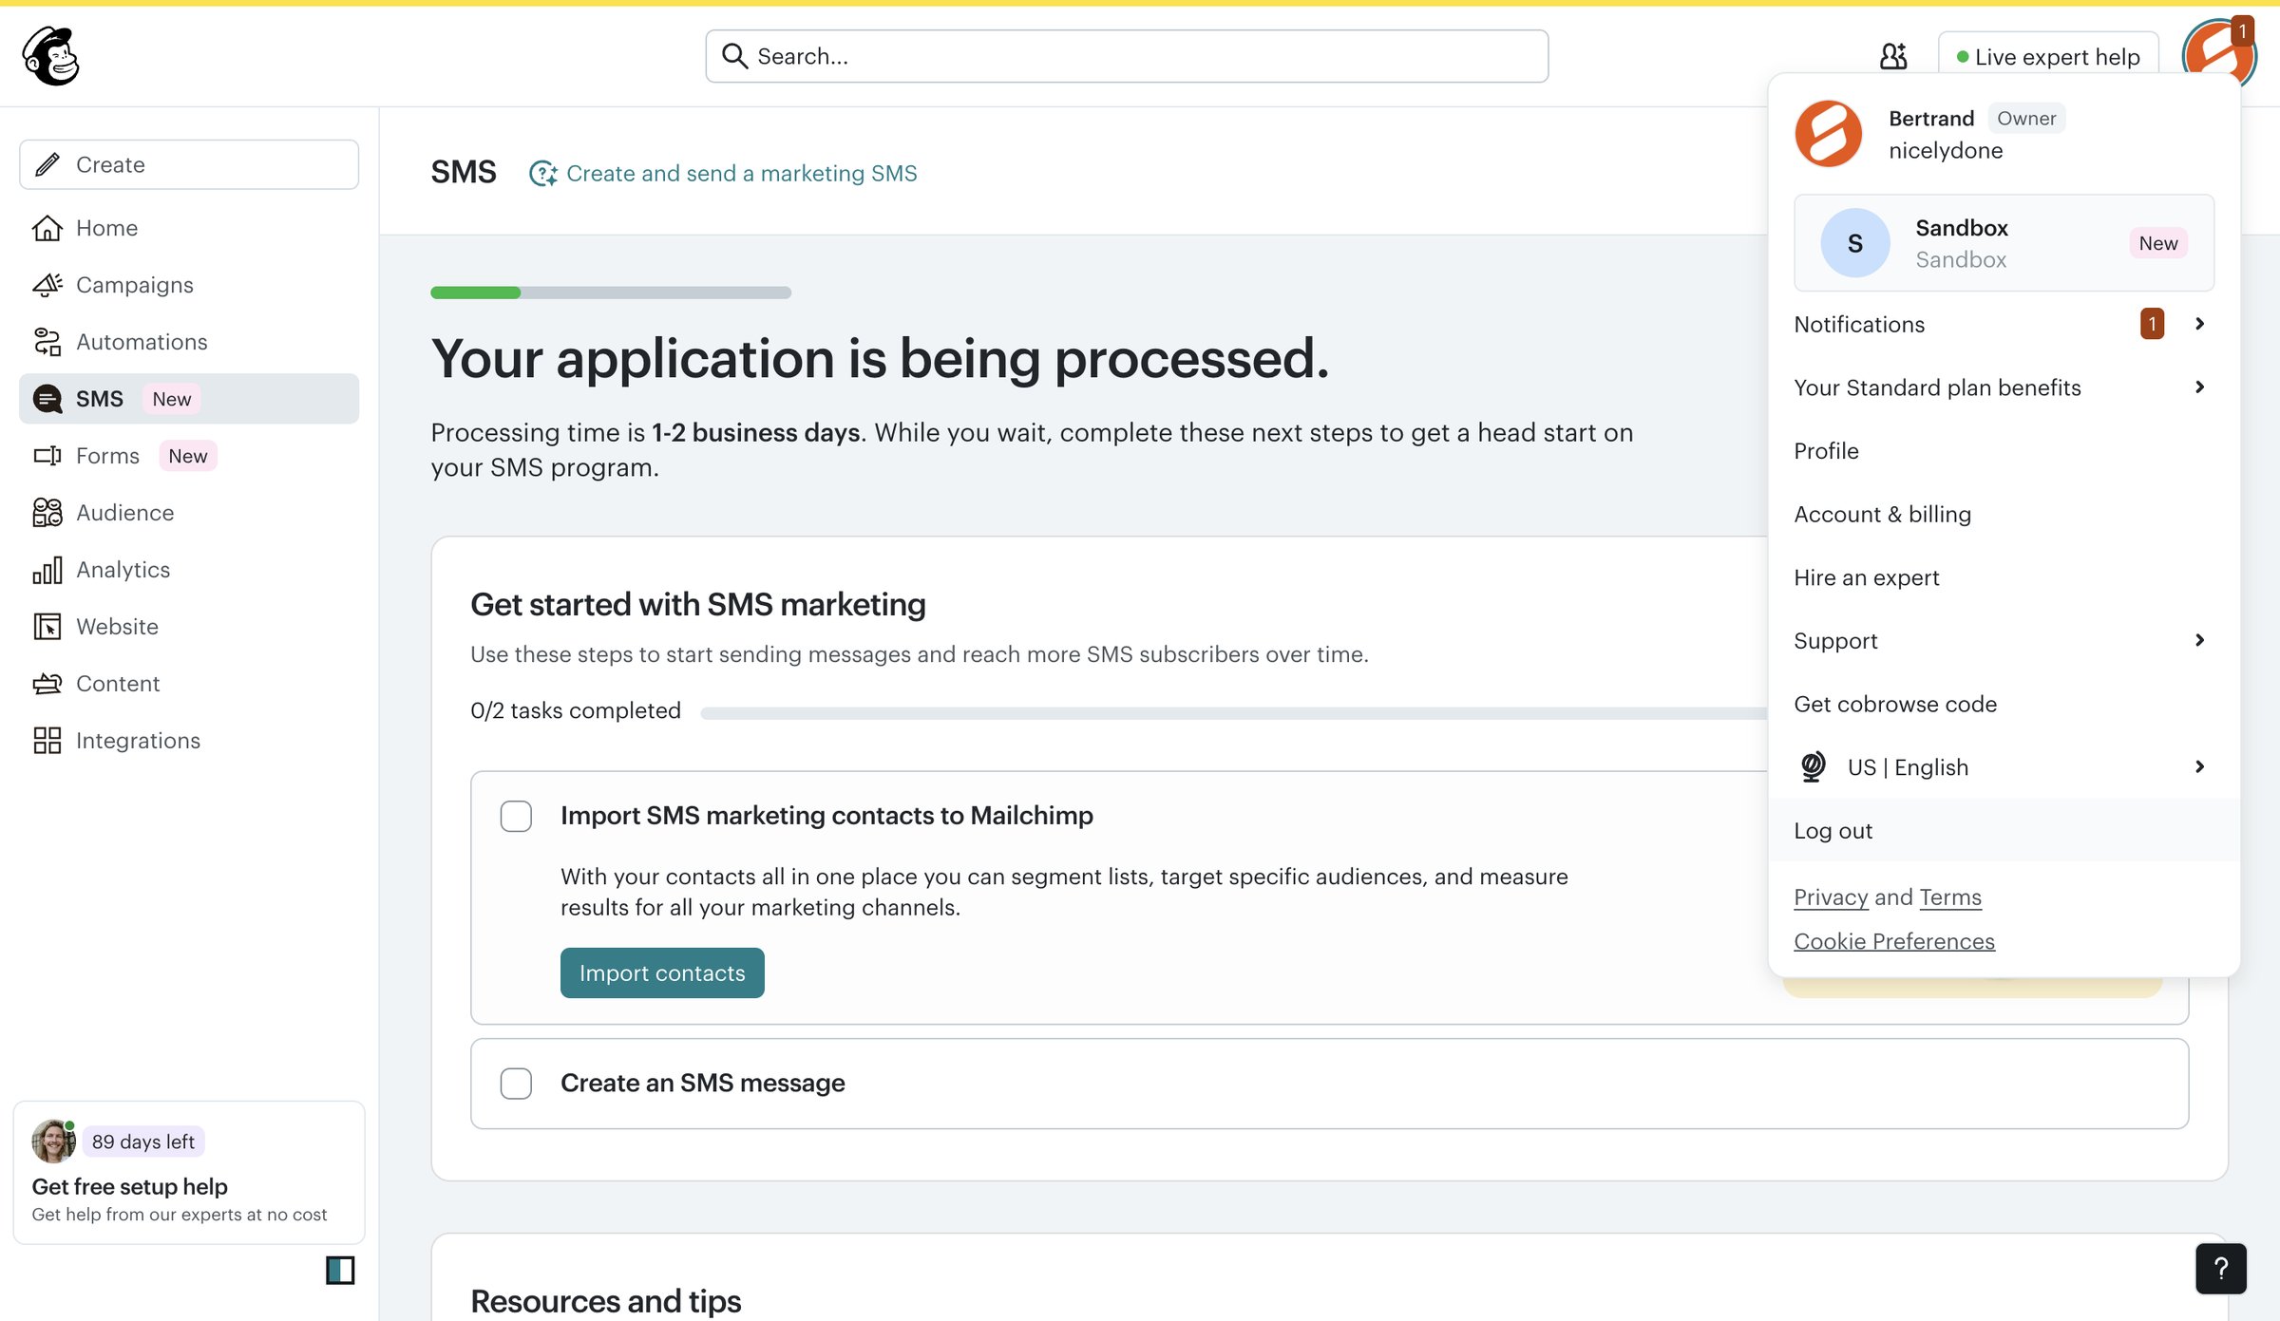Image resolution: width=2280 pixels, height=1321 pixels.
Task: Click the Create button in sidebar
Action: point(189,164)
